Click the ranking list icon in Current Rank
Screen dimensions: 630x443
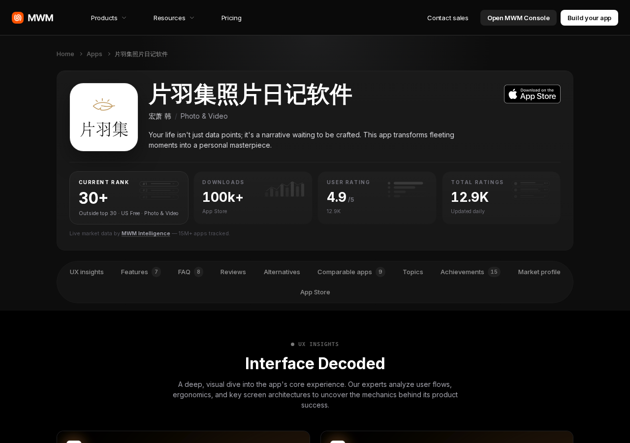click(159, 190)
